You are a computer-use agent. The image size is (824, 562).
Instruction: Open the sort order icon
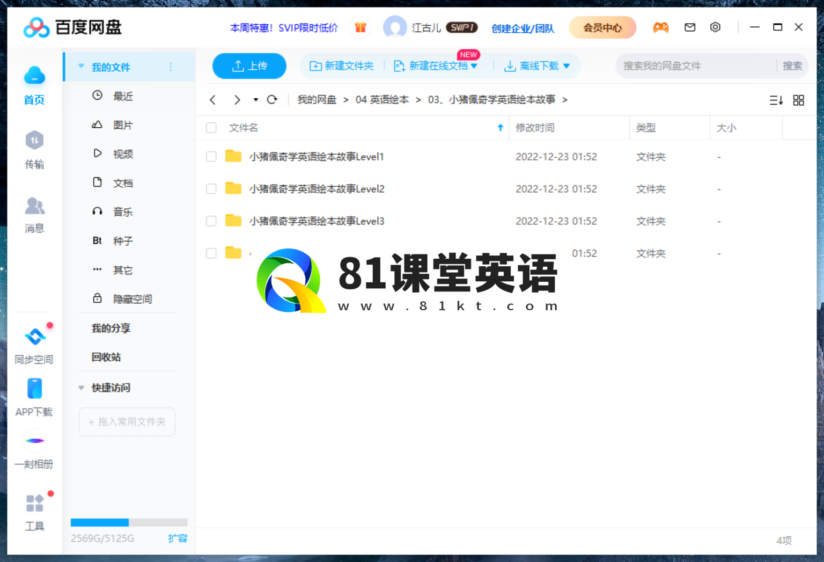(776, 100)
